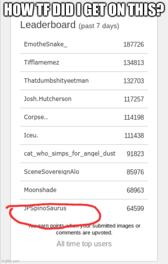Open EmotheSnake_ user profile

pyautogui.click(x=46, y=44)
